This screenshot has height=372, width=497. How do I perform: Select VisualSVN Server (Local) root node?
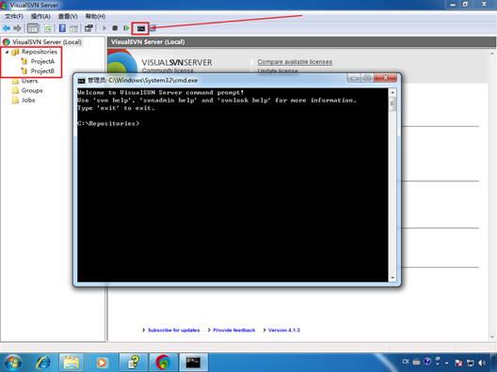point(47,41)
